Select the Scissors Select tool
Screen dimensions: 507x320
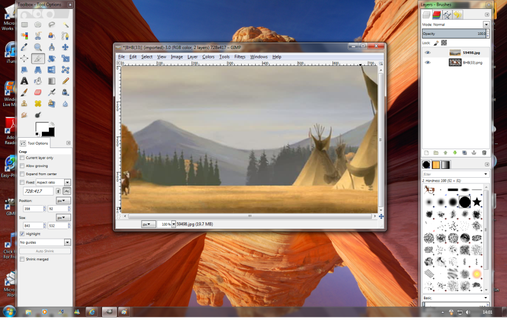point(38,36)
